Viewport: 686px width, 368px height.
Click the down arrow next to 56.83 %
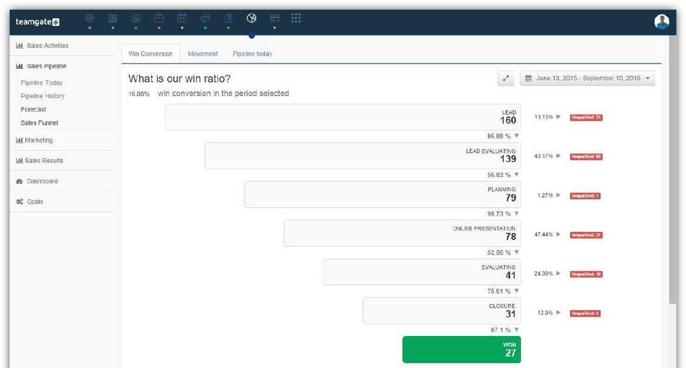click(x=517, y=175)
